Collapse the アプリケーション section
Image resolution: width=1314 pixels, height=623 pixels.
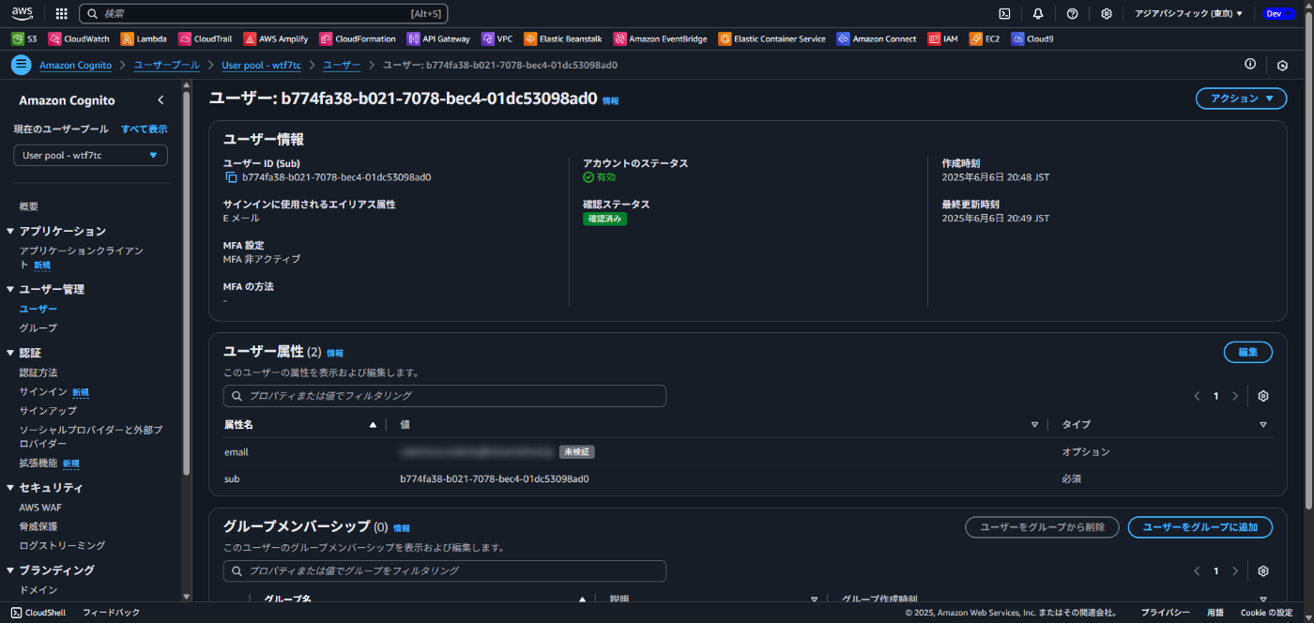tap(10, 232)
